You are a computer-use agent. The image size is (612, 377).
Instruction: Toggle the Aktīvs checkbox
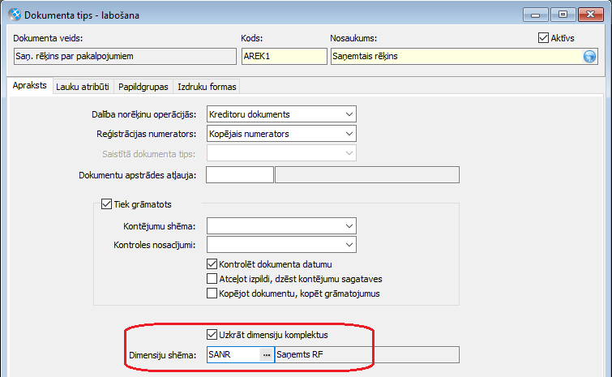[x=543, y=38]
